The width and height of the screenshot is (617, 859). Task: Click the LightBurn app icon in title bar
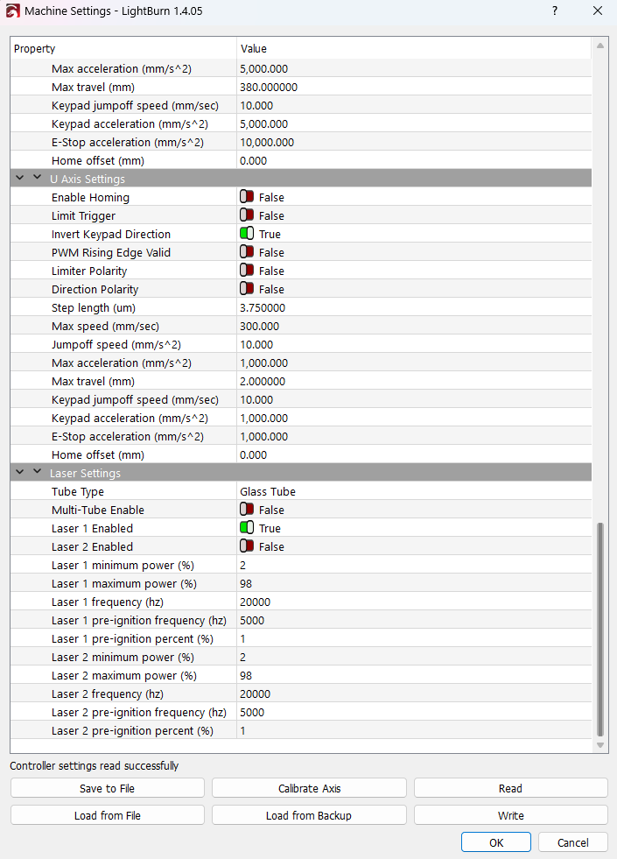pyautogui.click(x=12, y=11)
